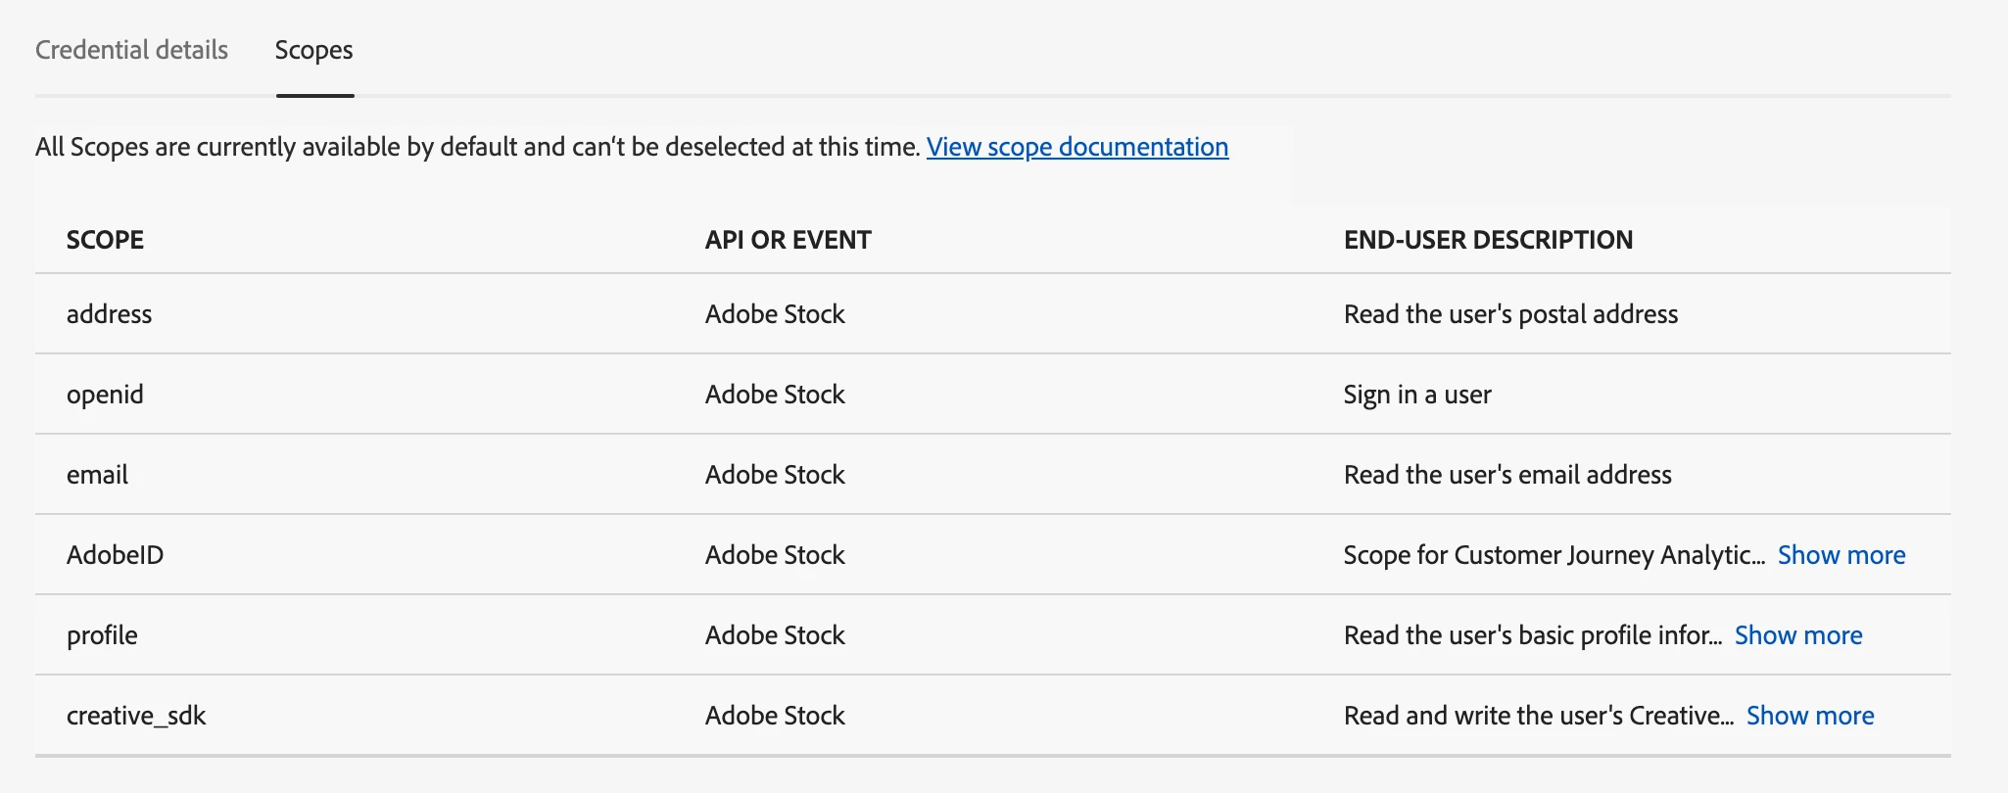The height and width of the screenshot is (793, 2008).
Task: Expand Show more for AdobeID description
Action: (x=1841, y=555)
